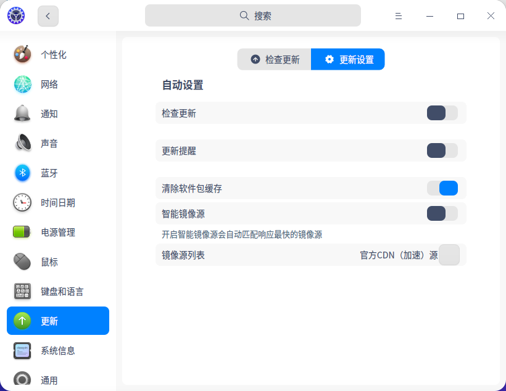This screenshot has width=506, height=391.
Task: Toggle the 智能镜像源 switch
Action: coord(442,213)
